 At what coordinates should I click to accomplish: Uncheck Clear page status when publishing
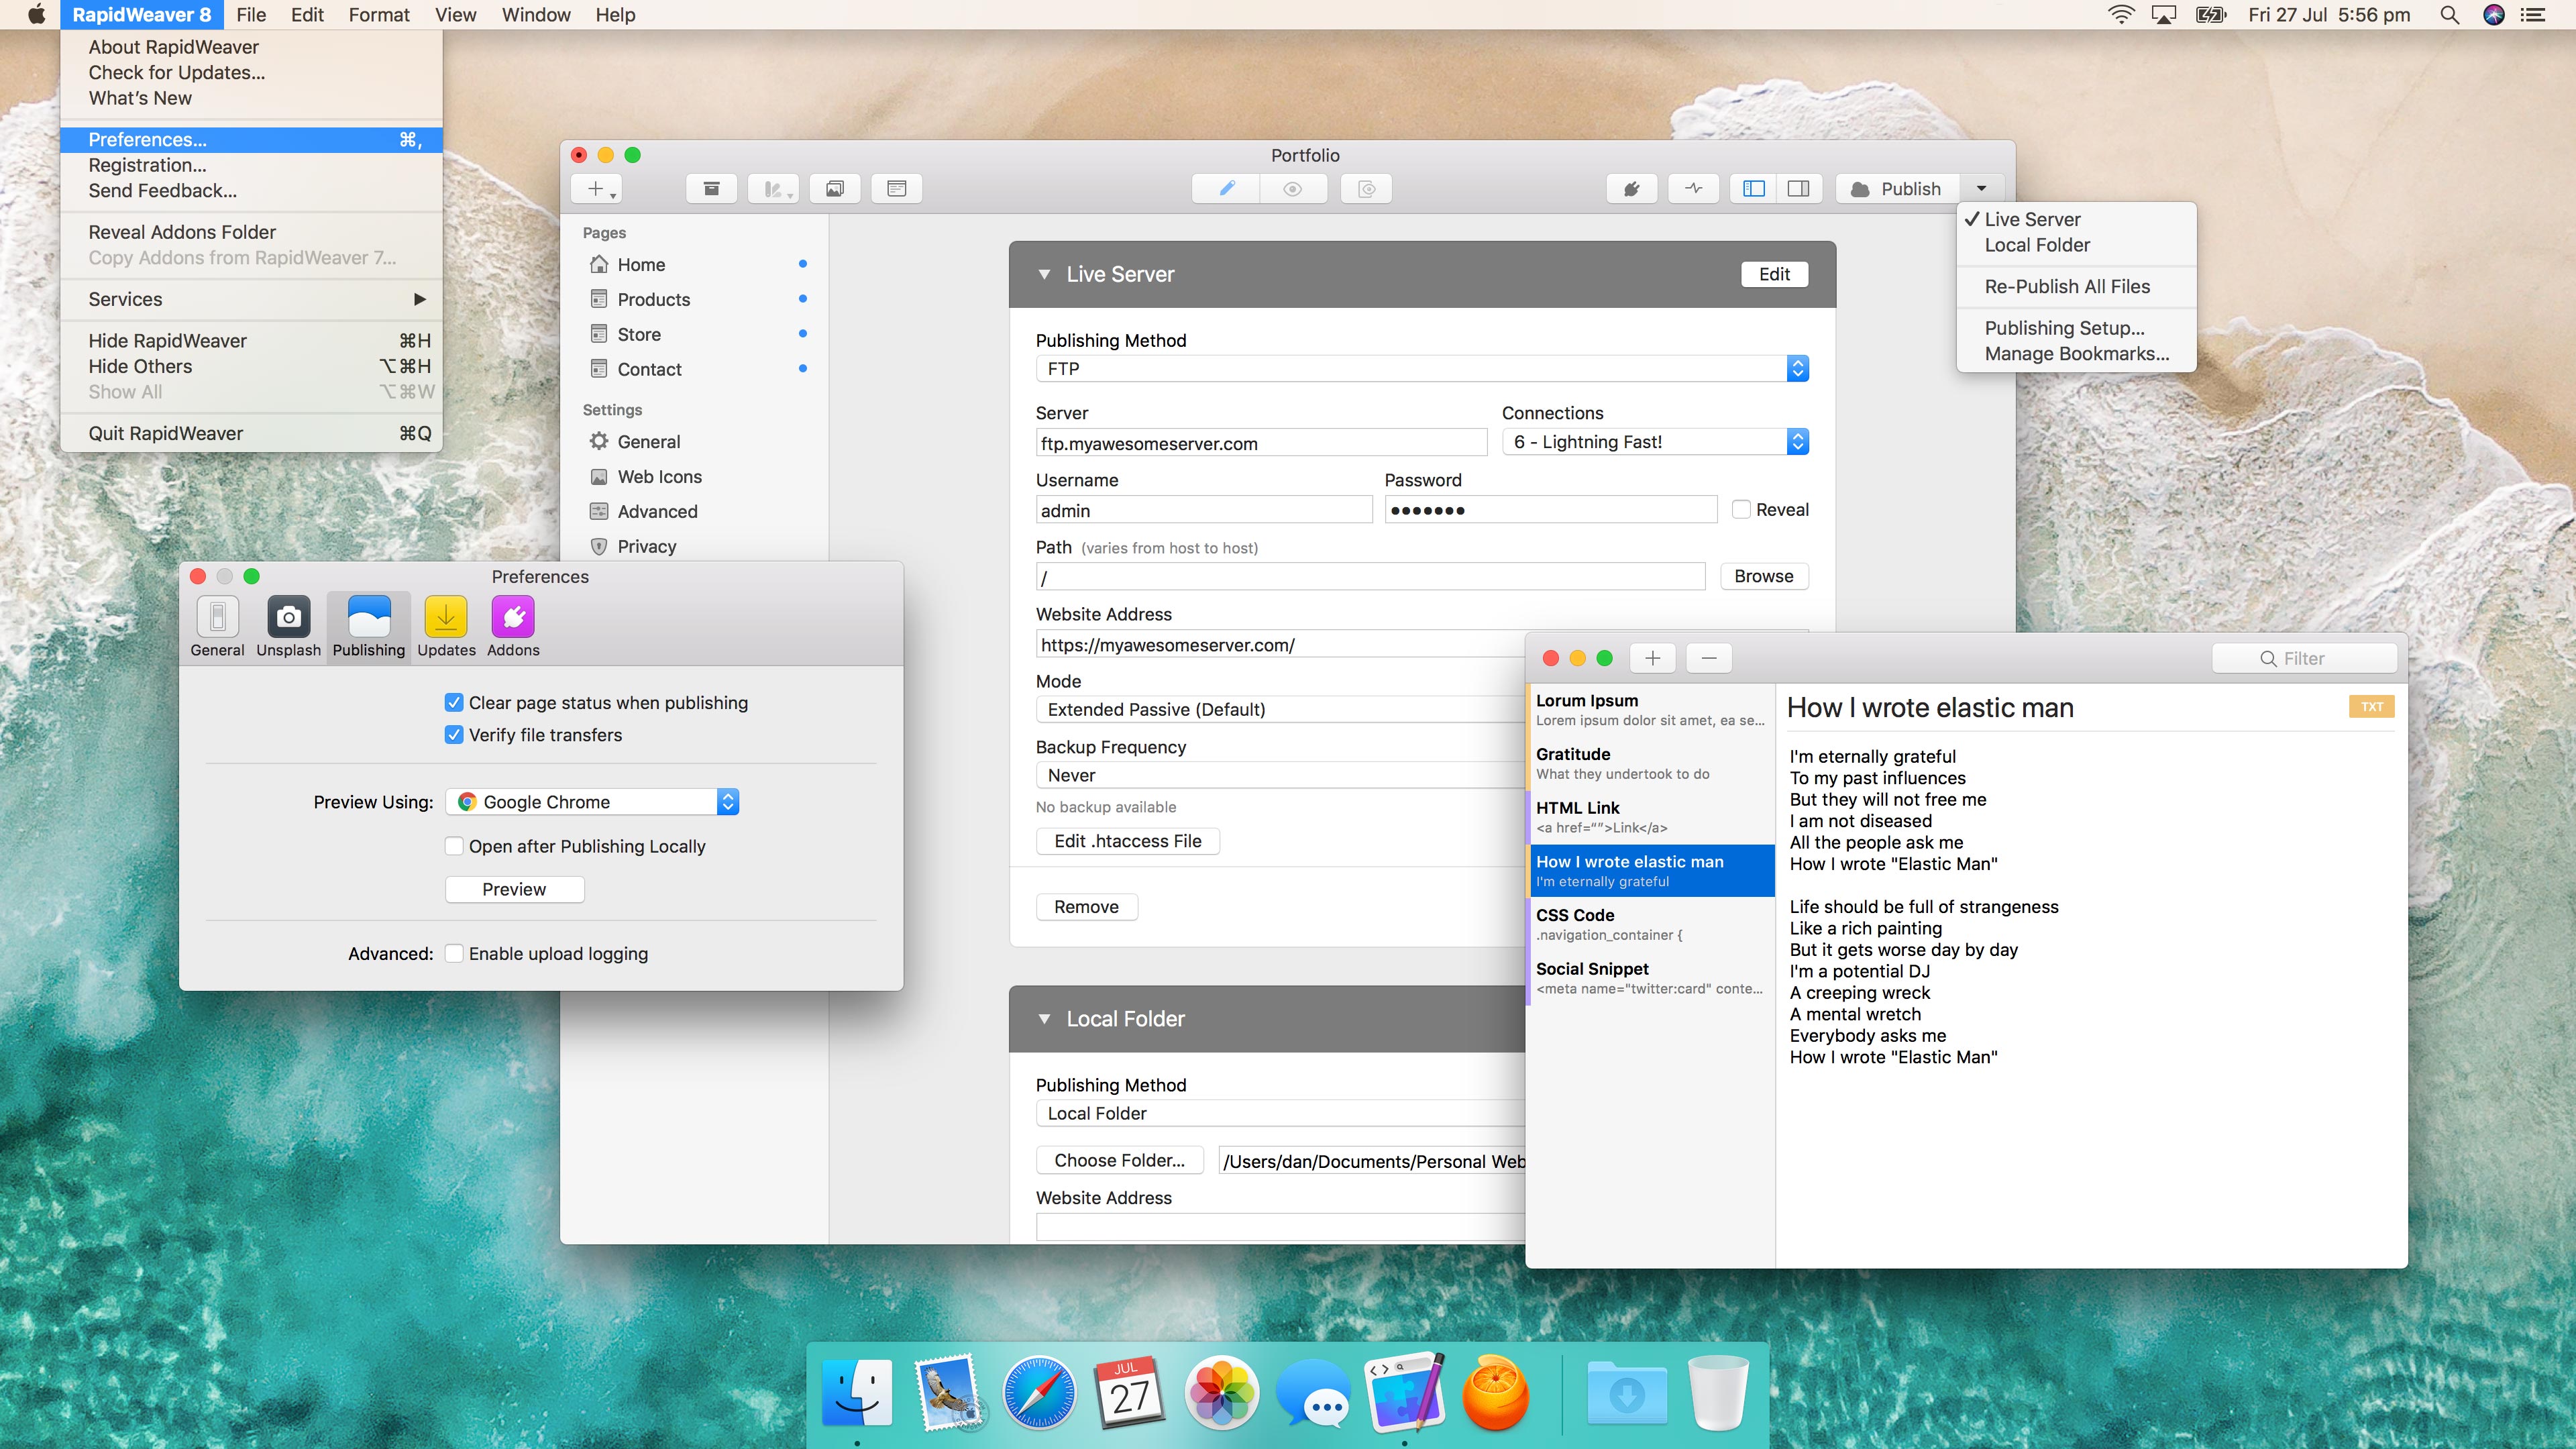[454, 703]
